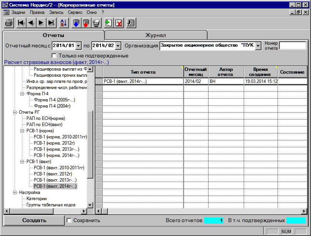Click the exit door icon

(x=131, y=23)
